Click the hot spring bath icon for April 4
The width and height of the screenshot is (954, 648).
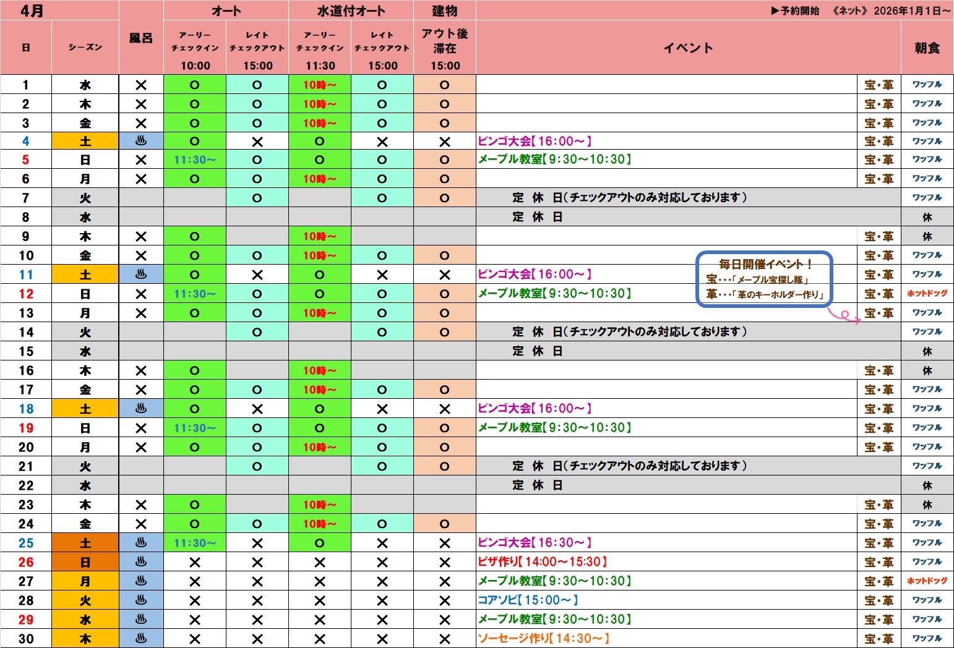point(141,141)
